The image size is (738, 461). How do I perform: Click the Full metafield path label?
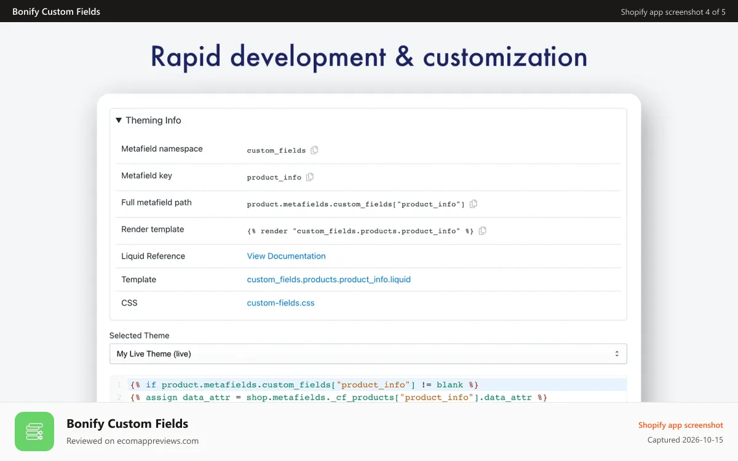coord(156,202)
